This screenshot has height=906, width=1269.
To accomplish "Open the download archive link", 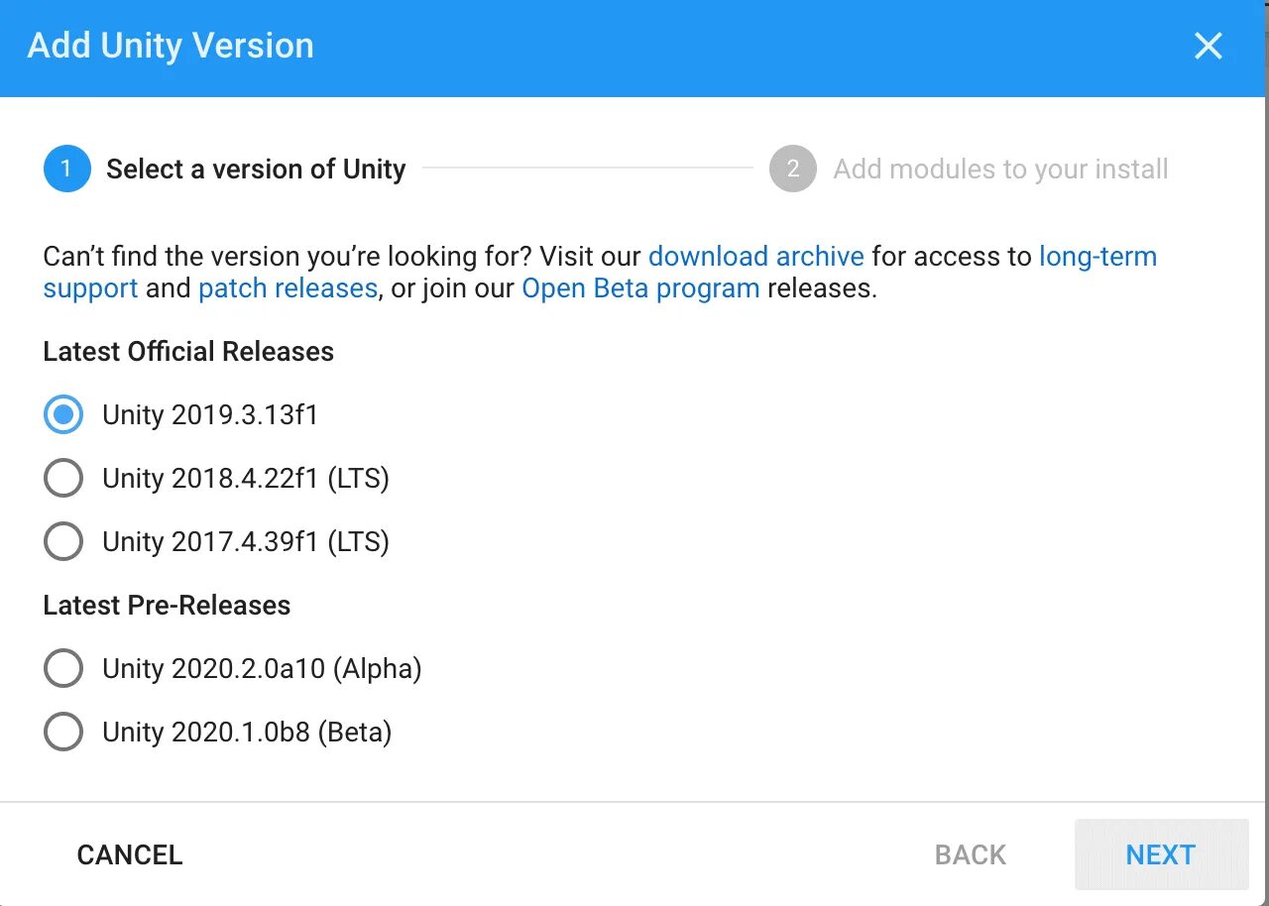I will [x=755, y=257].
